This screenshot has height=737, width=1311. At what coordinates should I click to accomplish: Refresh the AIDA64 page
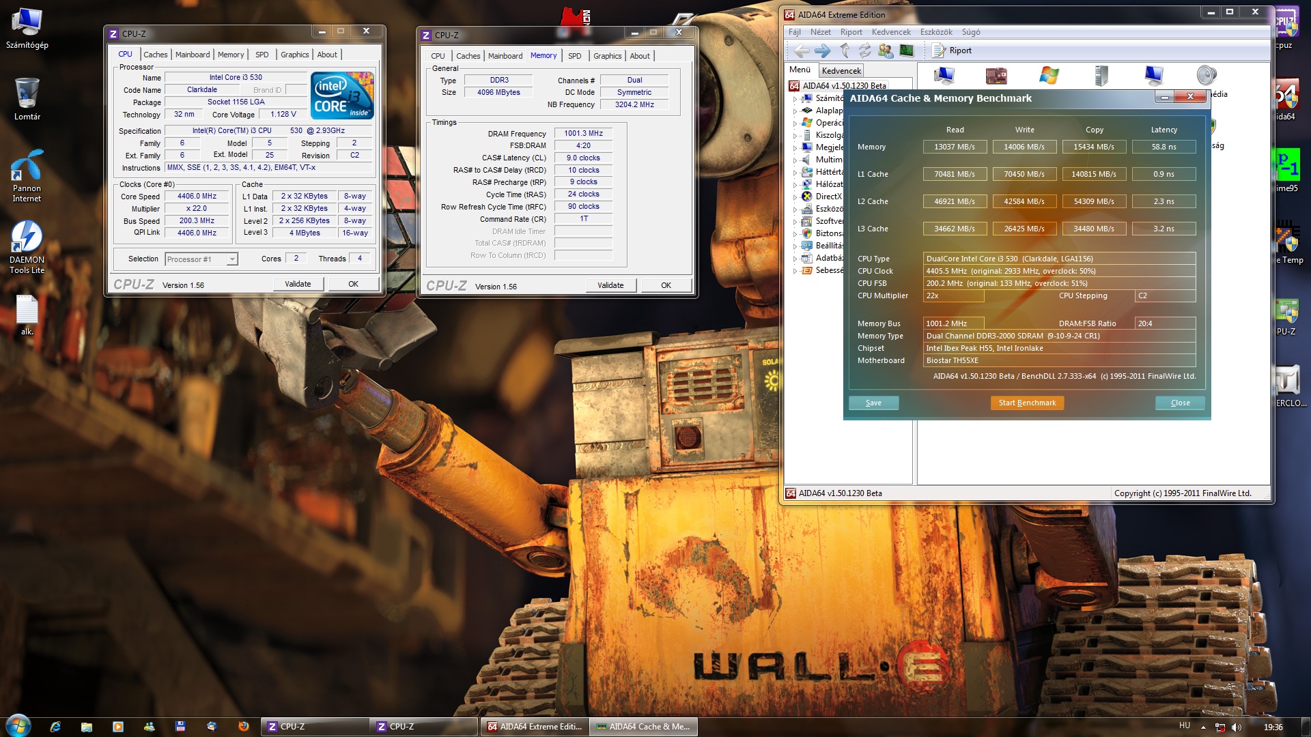click(865, 50)
